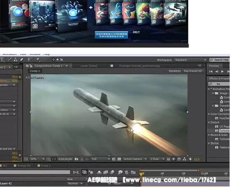230x187 pixels.
Task: Click Play in the Preview panel
Action: 222,71
